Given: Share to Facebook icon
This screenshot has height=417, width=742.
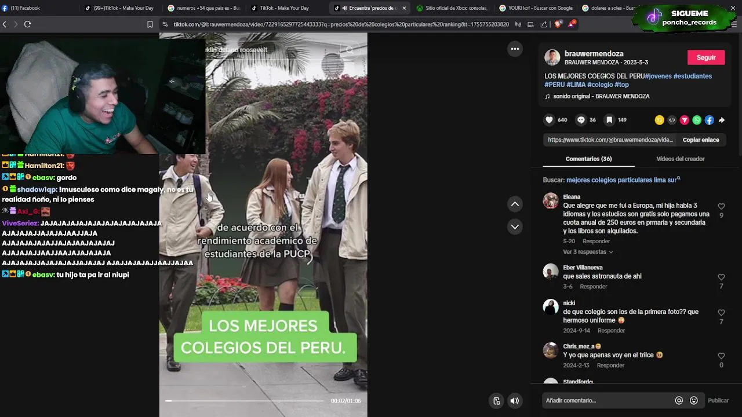Looking at the screenshot, I should pos(709,120).
